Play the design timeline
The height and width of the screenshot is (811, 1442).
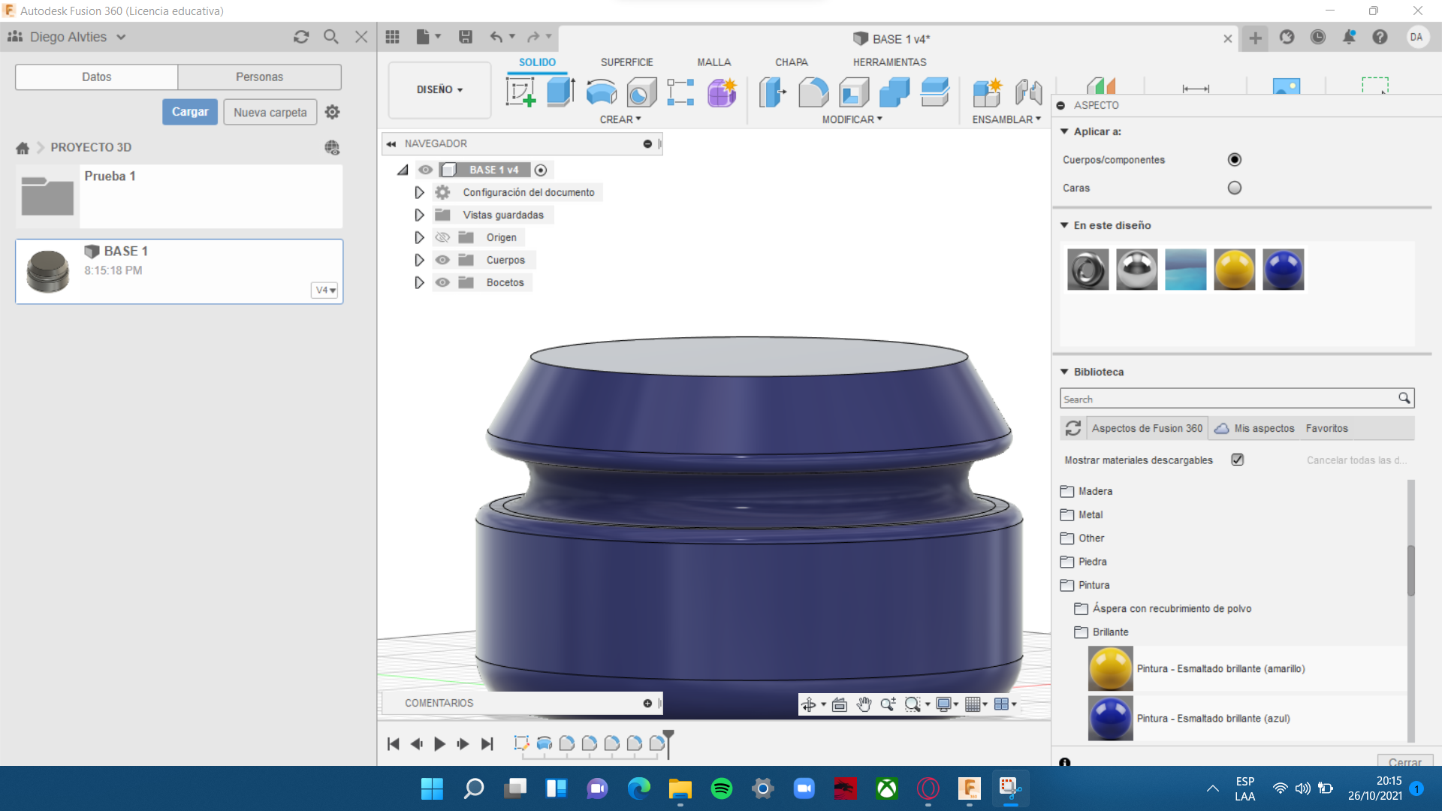coord(439,743)
